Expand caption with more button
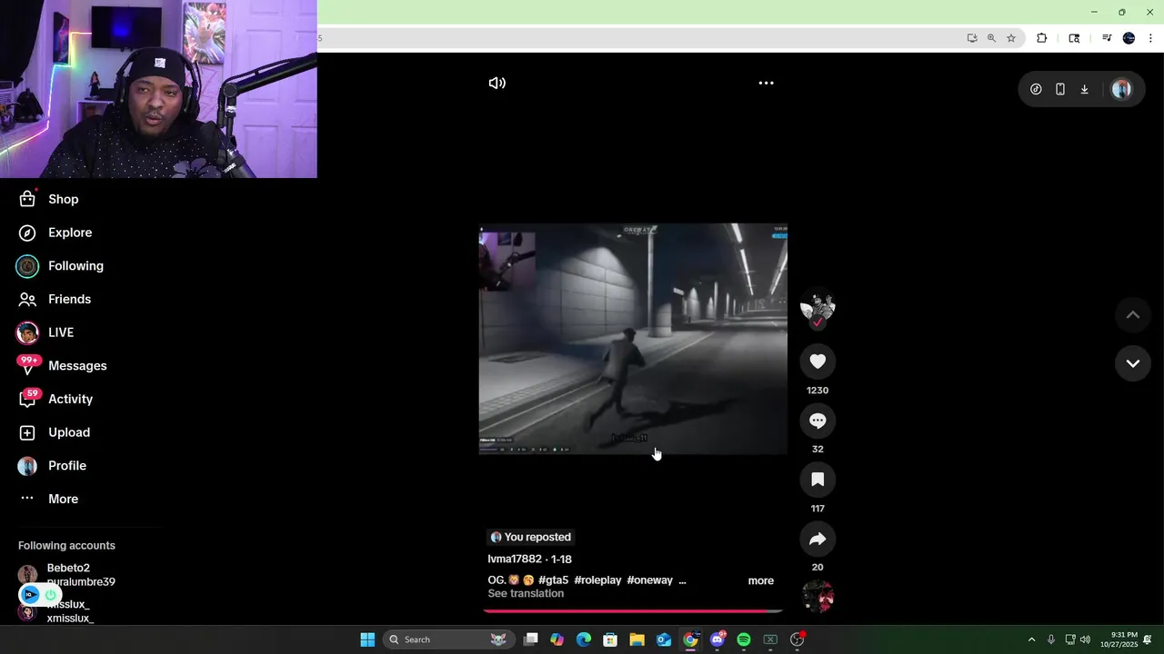 [761, 580]
